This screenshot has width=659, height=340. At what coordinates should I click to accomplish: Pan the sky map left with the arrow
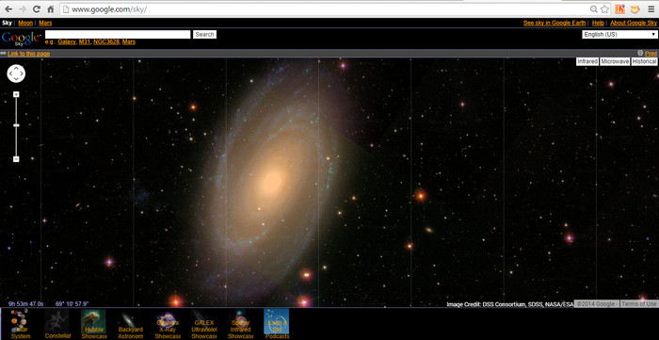[10, 73]
